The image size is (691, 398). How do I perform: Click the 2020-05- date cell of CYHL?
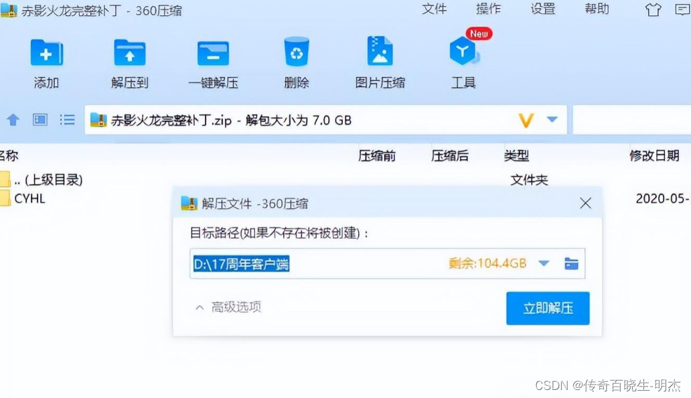[662, 199]
